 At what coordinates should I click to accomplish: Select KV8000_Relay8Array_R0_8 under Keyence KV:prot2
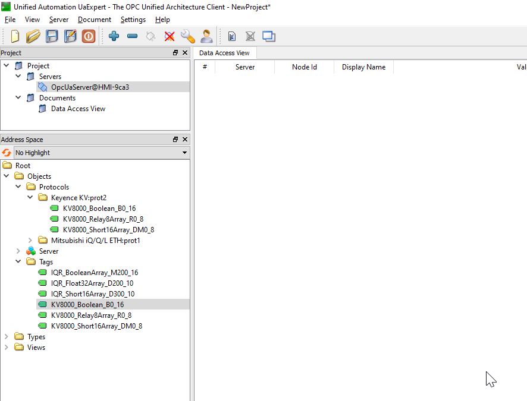[103, 219]
